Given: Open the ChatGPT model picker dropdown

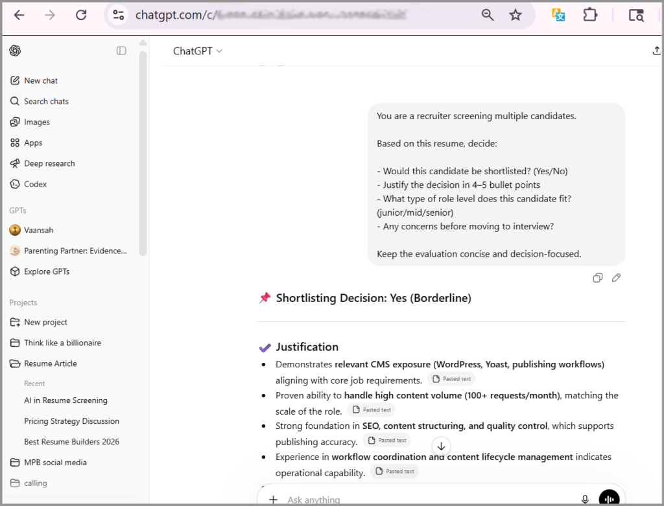Looking at the screenshot, I should (x=197, y=50).
